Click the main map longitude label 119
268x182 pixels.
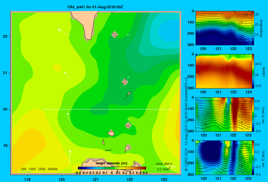click(x=28, y=179)
